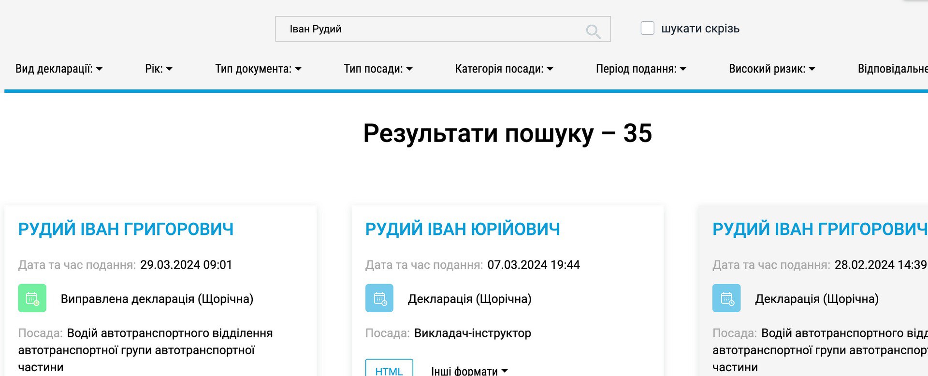Click 'Декларація (Щорічна)' in Рудий Іван Юрійович card
This screenshot has width=928, height=376.
[470, 299]
